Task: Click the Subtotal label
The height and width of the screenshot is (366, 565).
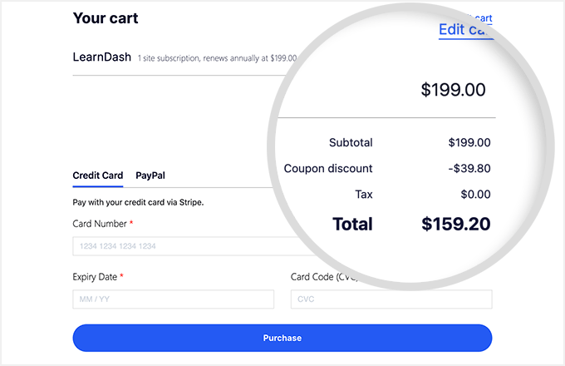Action: [351, 143]
